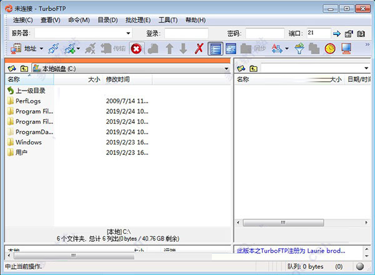Click the 2009/7/14 date of PerfLogs
This screenshot has width=375, height=275.
pyautogui.click(x=127, y=101)
